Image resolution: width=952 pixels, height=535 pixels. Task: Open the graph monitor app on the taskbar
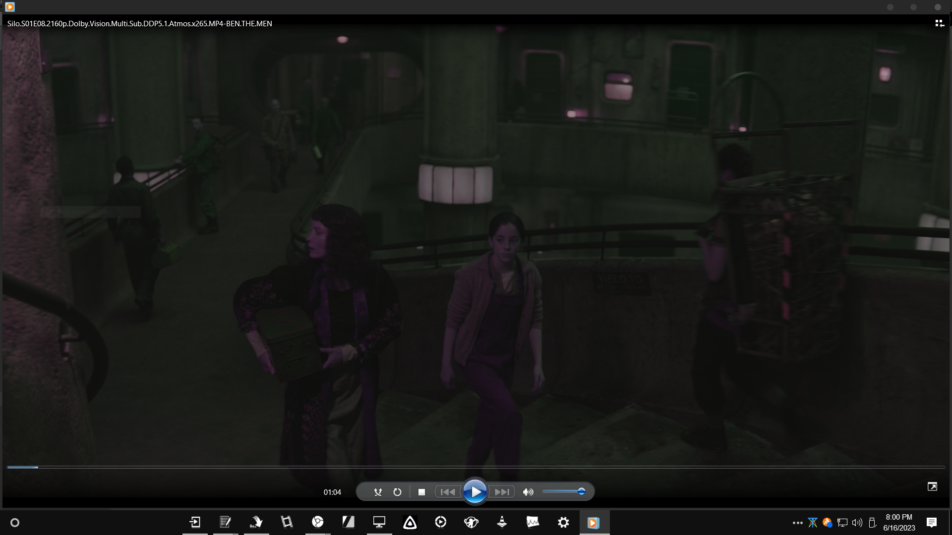click(533, 522)
